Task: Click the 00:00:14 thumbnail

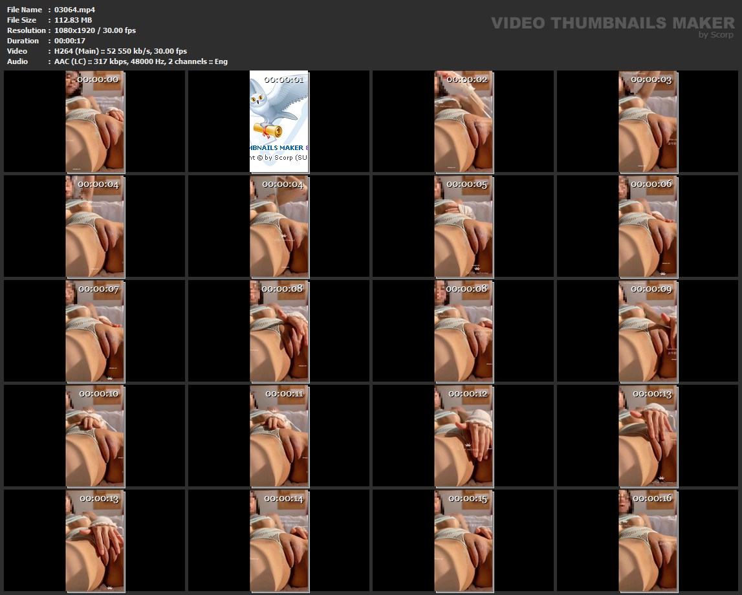Action: point(279,541)
